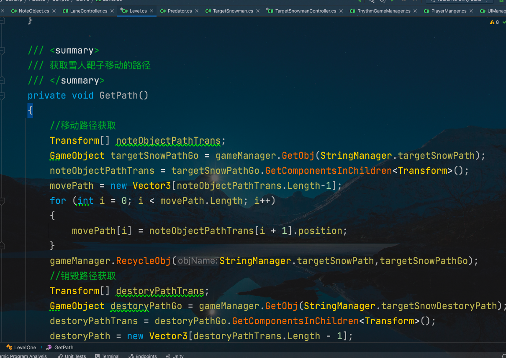Click the C# icon on RhythmGameManager.cs tab
This screenshot has width=506, height=358.
352,11
